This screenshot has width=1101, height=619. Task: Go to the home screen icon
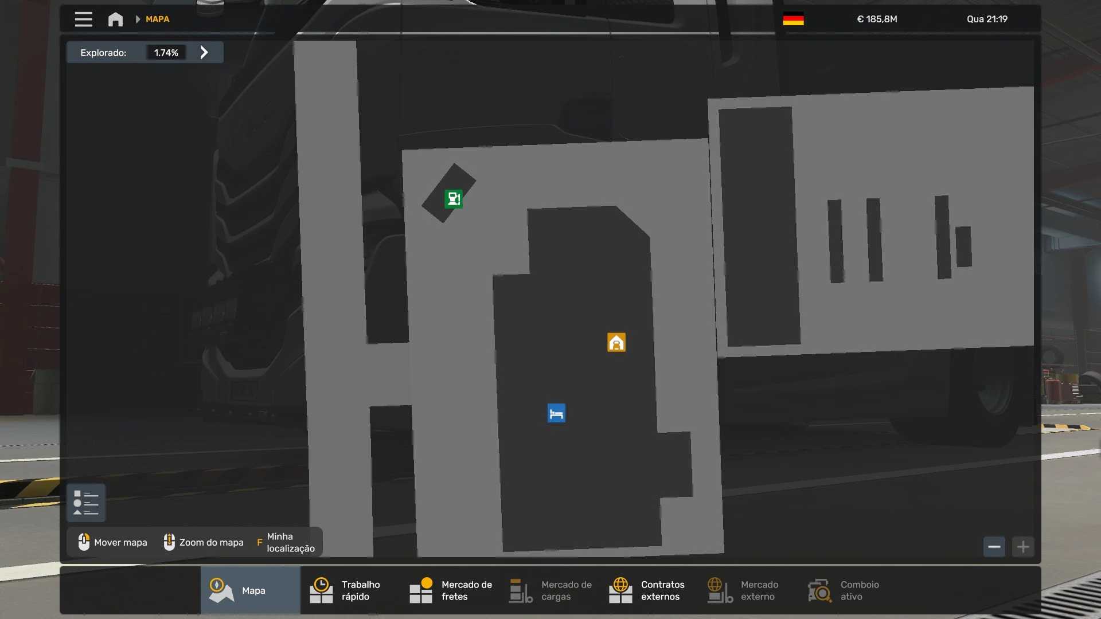pos(115,19)
